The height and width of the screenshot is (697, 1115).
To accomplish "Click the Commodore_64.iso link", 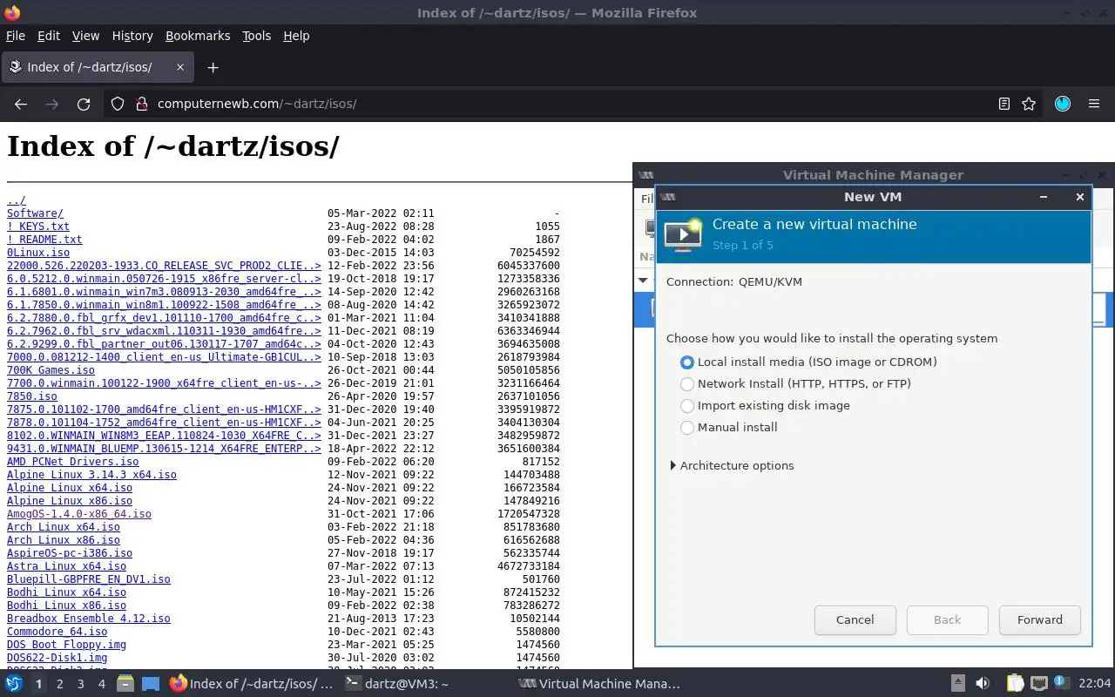I will (x=57, y=632).
